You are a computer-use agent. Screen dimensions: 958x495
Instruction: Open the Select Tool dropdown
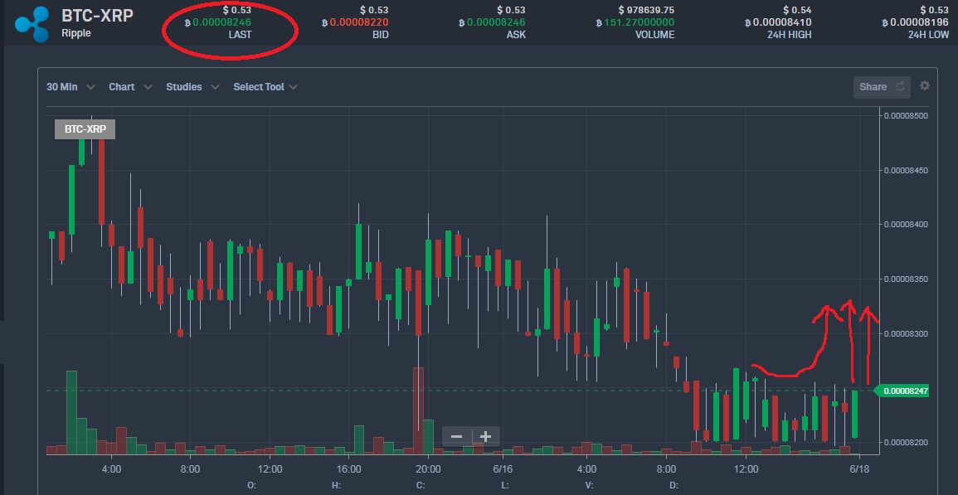(x=265, y=87)
